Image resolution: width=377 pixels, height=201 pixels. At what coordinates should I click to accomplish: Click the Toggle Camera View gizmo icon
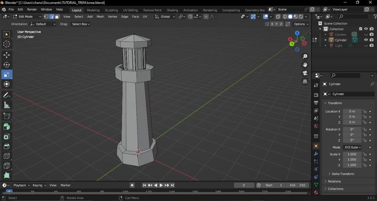click(305, 73)
